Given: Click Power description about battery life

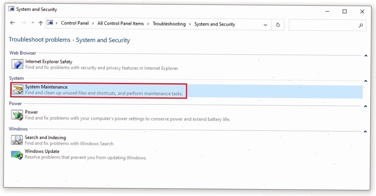Looking at the screenshot, I should (x=127, y=118).
